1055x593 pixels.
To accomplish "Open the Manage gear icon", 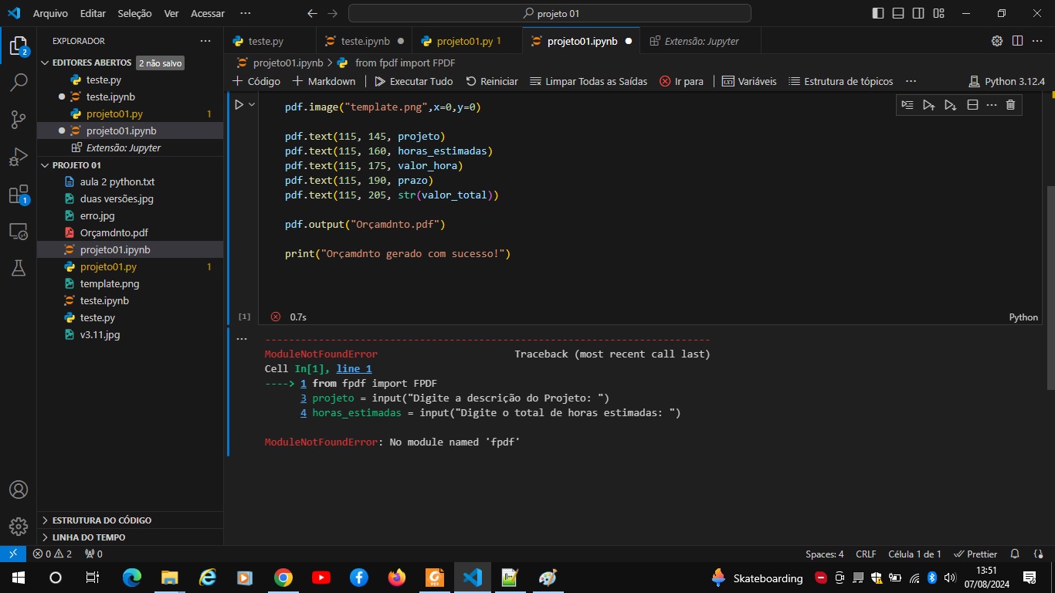I will tap(19, 526).
